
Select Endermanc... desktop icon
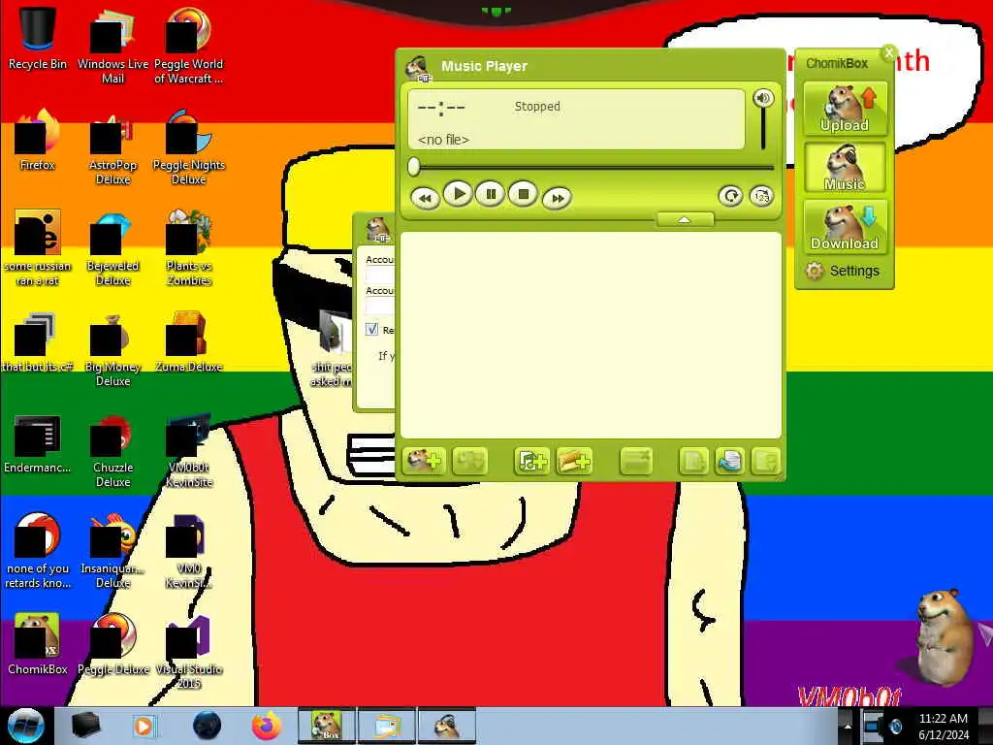(38, 443)
